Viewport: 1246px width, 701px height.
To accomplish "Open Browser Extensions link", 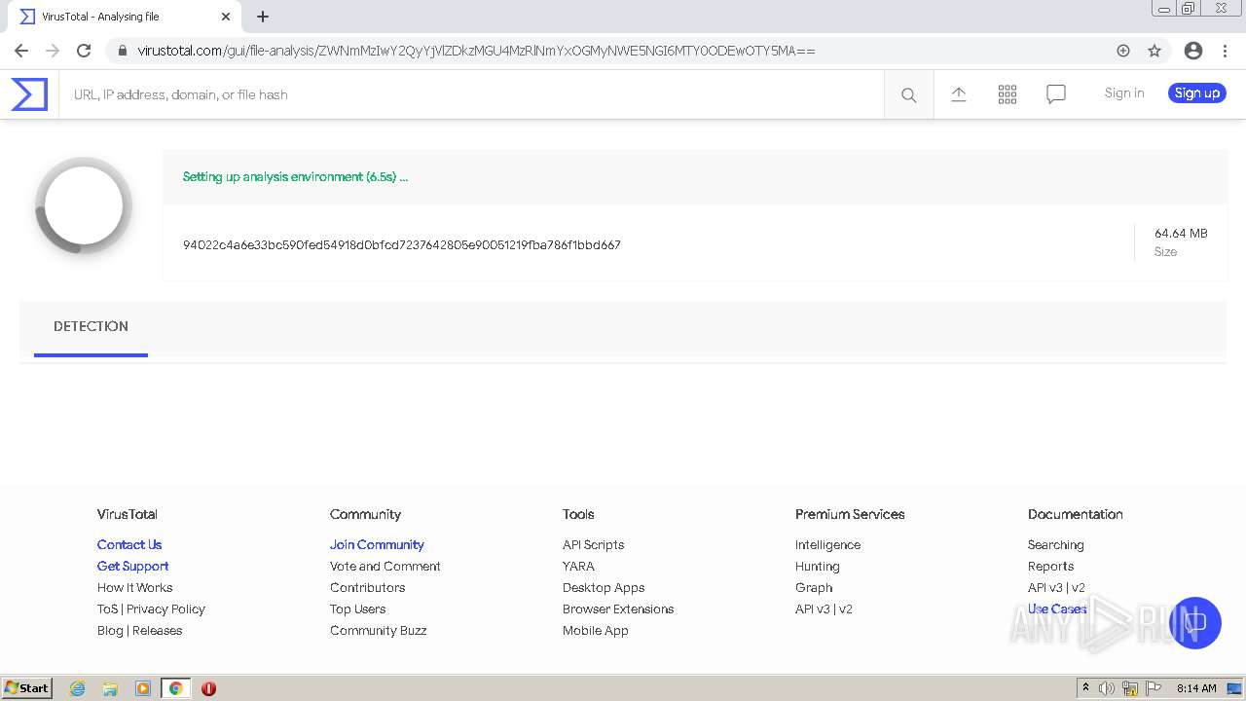I will pos(618,609).
